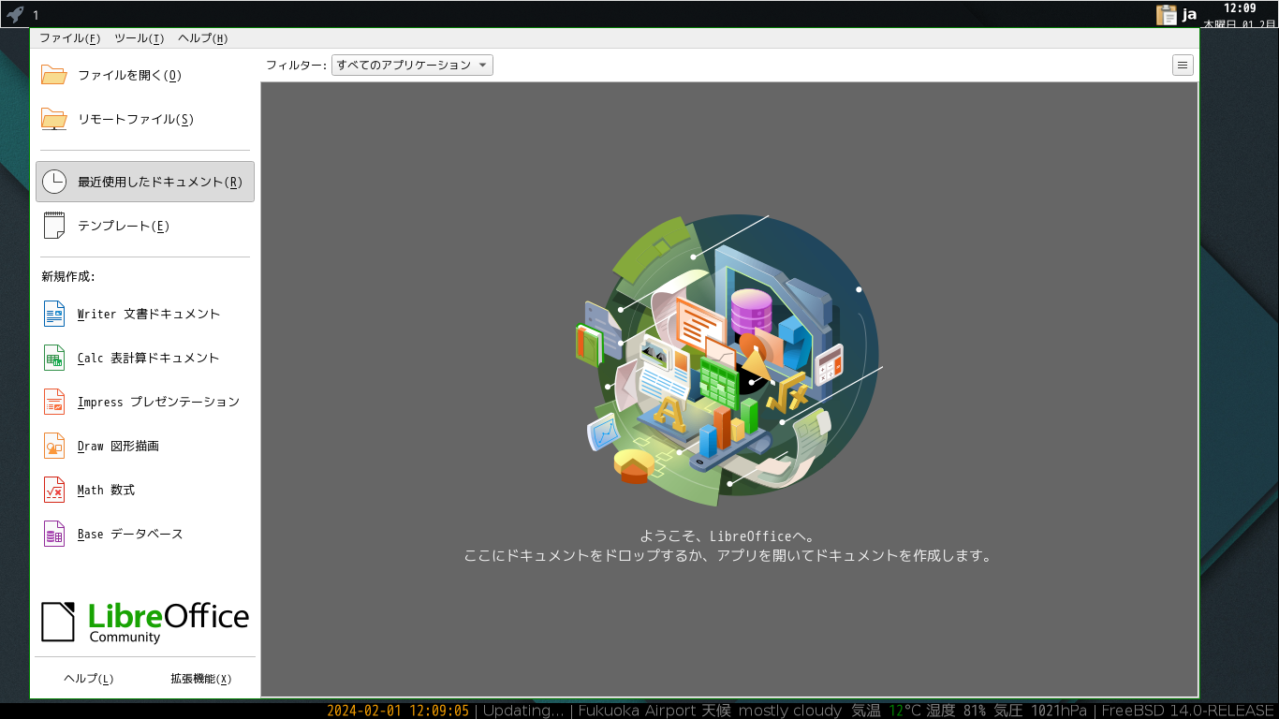Click the Calc spreadsheet icon
The image size is (1279, 719).
point(54,358)
